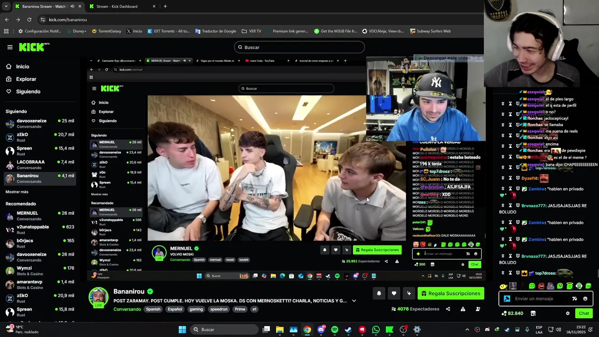Click the chat emote smiley icon

[585, 299]
